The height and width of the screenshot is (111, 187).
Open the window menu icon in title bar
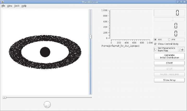tap(2, 2)
